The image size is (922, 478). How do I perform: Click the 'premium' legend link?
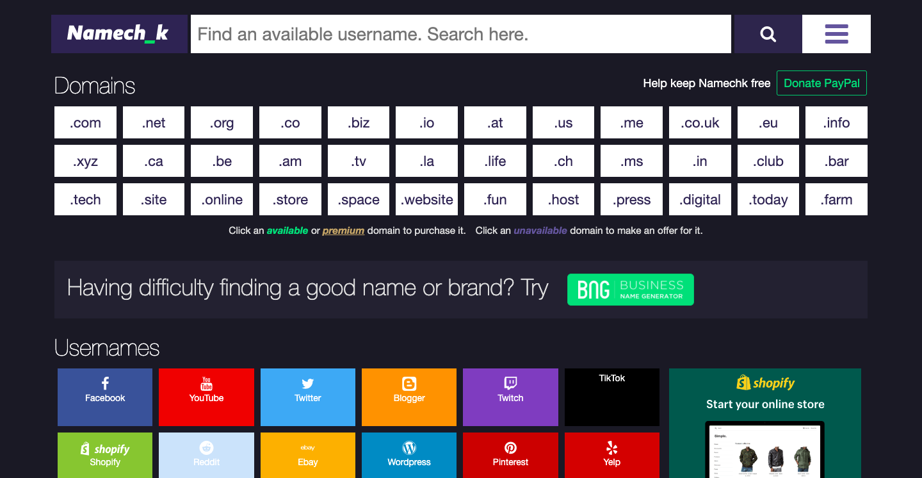point(343,231)
